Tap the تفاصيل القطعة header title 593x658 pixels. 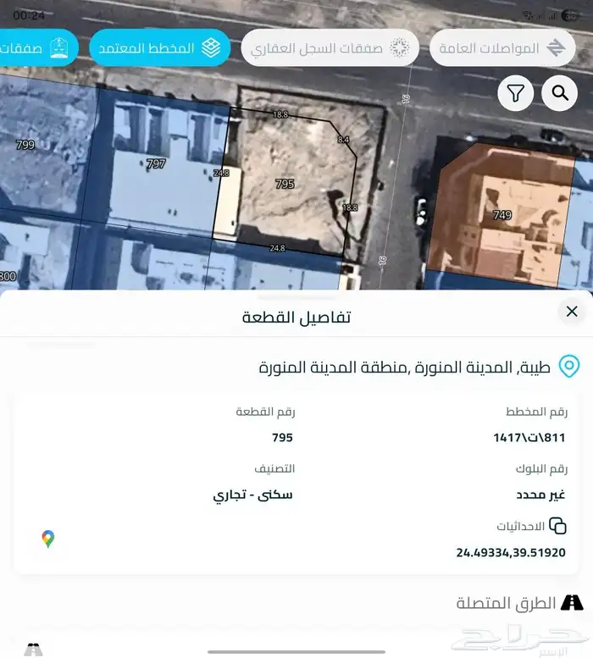coord(296,317)
